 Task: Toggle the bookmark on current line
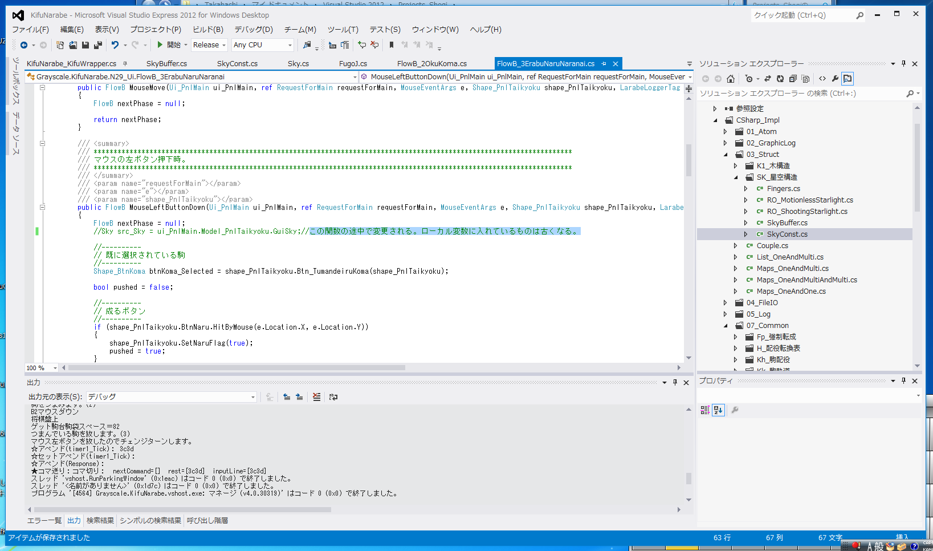[x=392, y=45]
